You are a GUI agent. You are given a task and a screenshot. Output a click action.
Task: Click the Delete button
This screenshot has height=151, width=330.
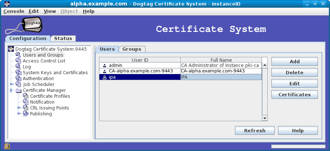click(294, 72)
